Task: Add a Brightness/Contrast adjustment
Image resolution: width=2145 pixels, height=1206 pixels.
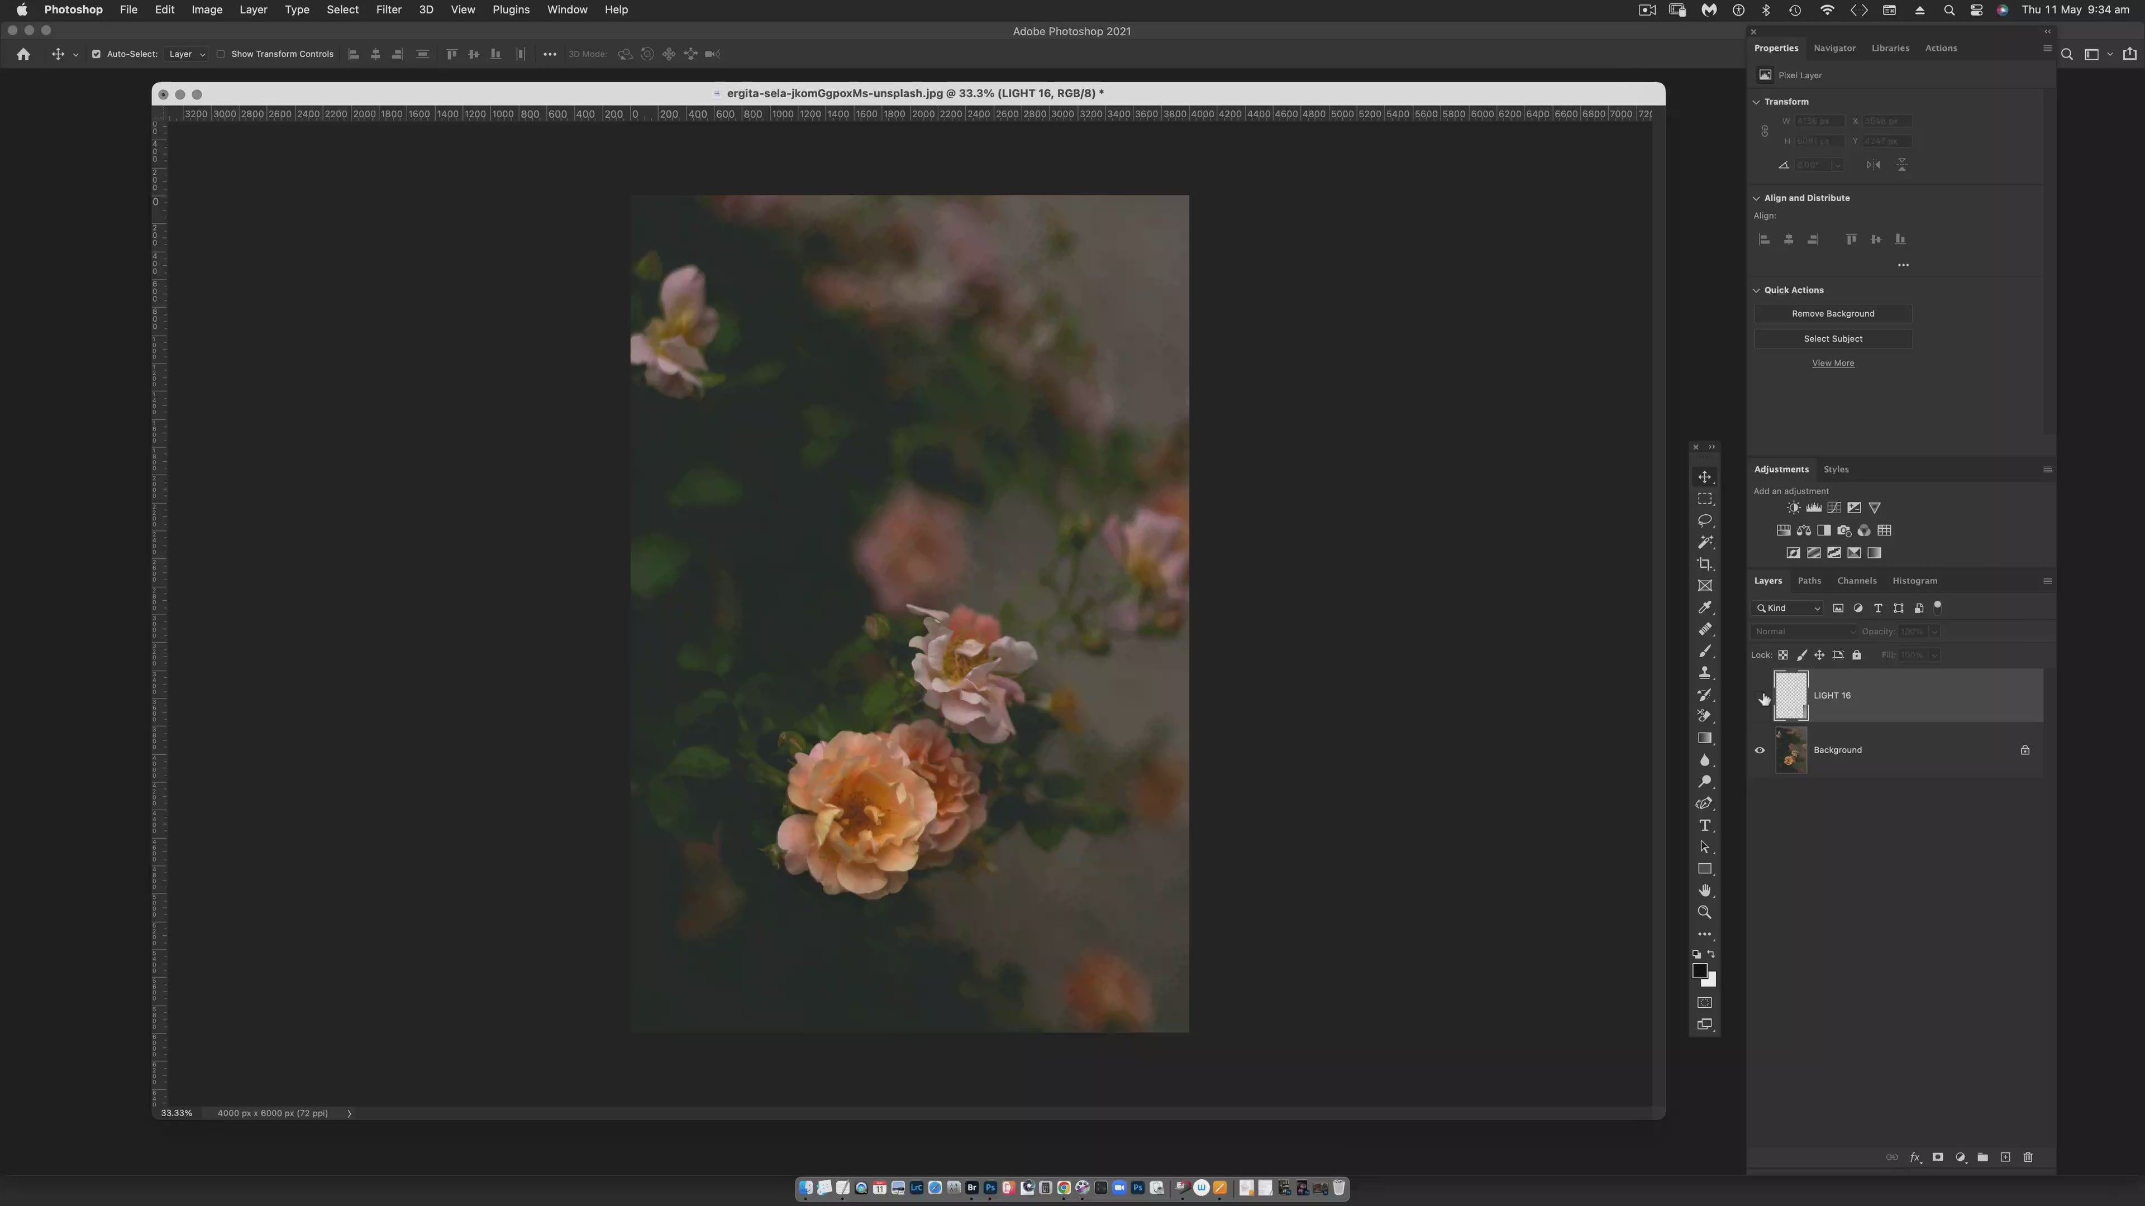Action: 1794,508
